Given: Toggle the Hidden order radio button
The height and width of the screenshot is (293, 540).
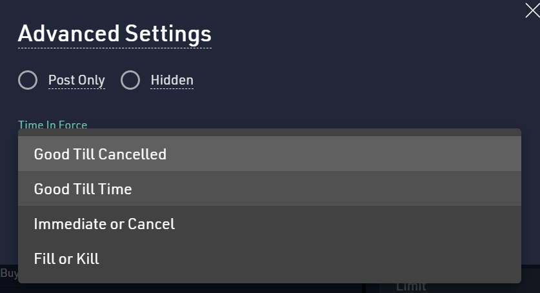Looking at the screenshot, I should click(130, 80).
